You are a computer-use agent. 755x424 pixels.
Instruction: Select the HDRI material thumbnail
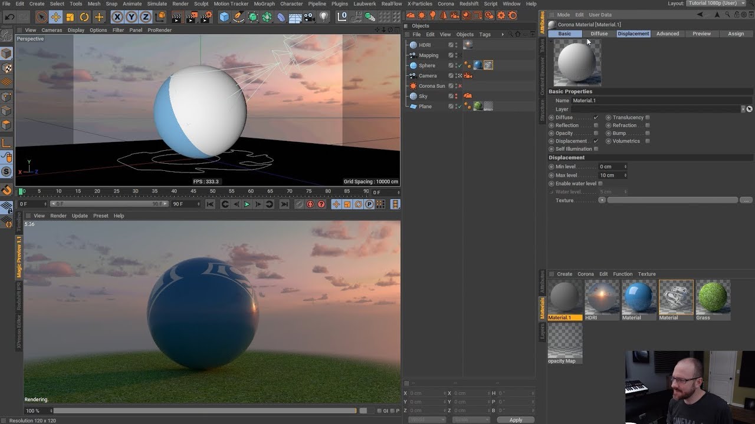pyautogui.click(x=602, y=300)
